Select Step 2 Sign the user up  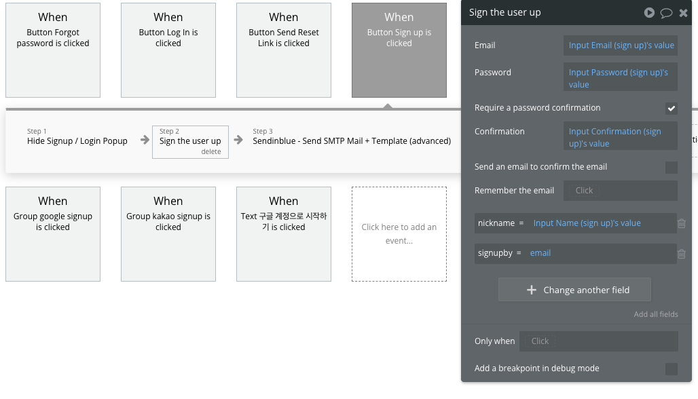pyautogui.click(x=190, y=140)
